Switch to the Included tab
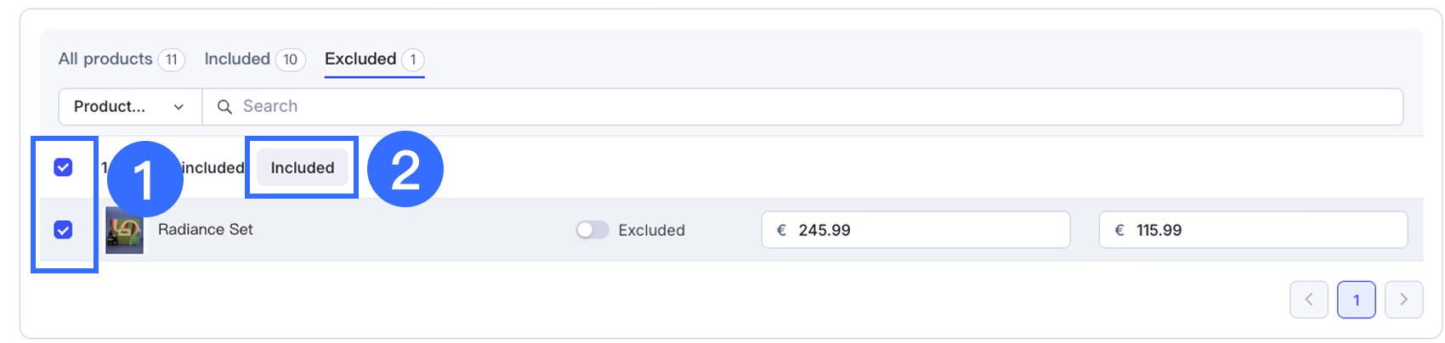This screenshot has height=343, width=1445. coord(237,59)
